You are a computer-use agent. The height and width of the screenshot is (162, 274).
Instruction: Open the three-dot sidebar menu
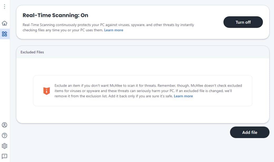pyautogui.click(x=4, y=7)
